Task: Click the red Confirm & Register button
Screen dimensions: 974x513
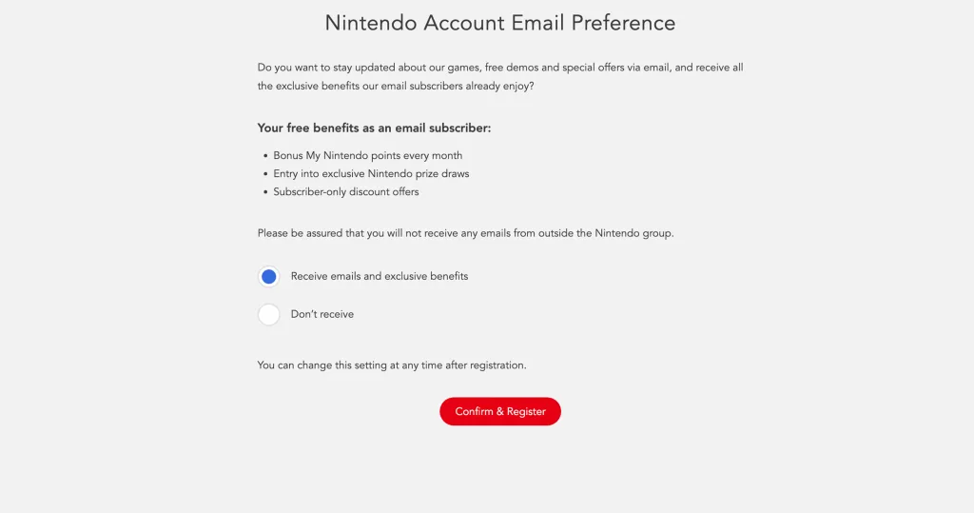Action: click(x=500, y=411)
